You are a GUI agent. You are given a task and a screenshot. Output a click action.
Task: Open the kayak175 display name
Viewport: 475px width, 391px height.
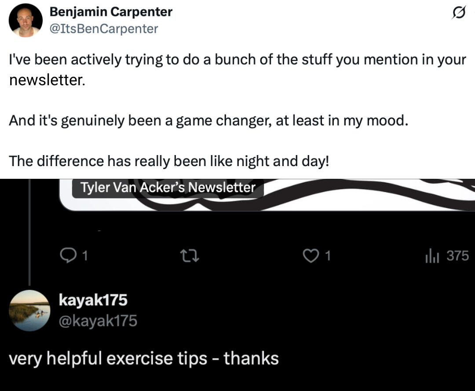93,300
